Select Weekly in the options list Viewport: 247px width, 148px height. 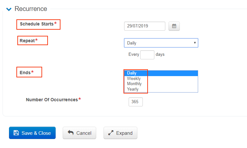[134, 78]
